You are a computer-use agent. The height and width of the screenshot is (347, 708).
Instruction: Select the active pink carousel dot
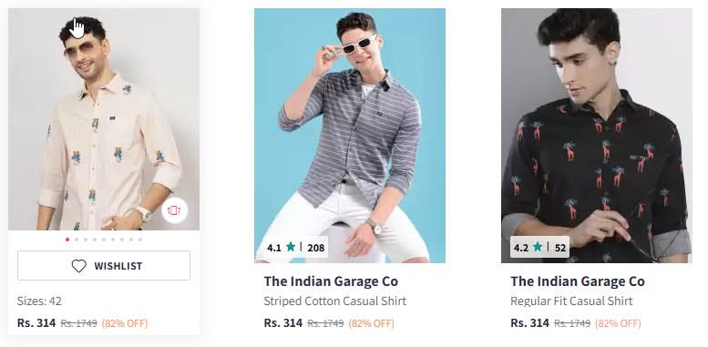coord(67,240)
